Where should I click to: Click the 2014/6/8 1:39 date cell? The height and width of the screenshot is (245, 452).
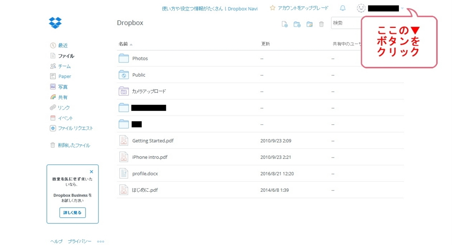275,190
